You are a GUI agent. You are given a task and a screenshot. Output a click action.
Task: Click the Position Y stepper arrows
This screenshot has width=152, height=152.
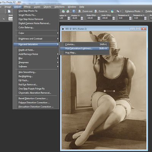pyautogui.click(x=82, y=18)
